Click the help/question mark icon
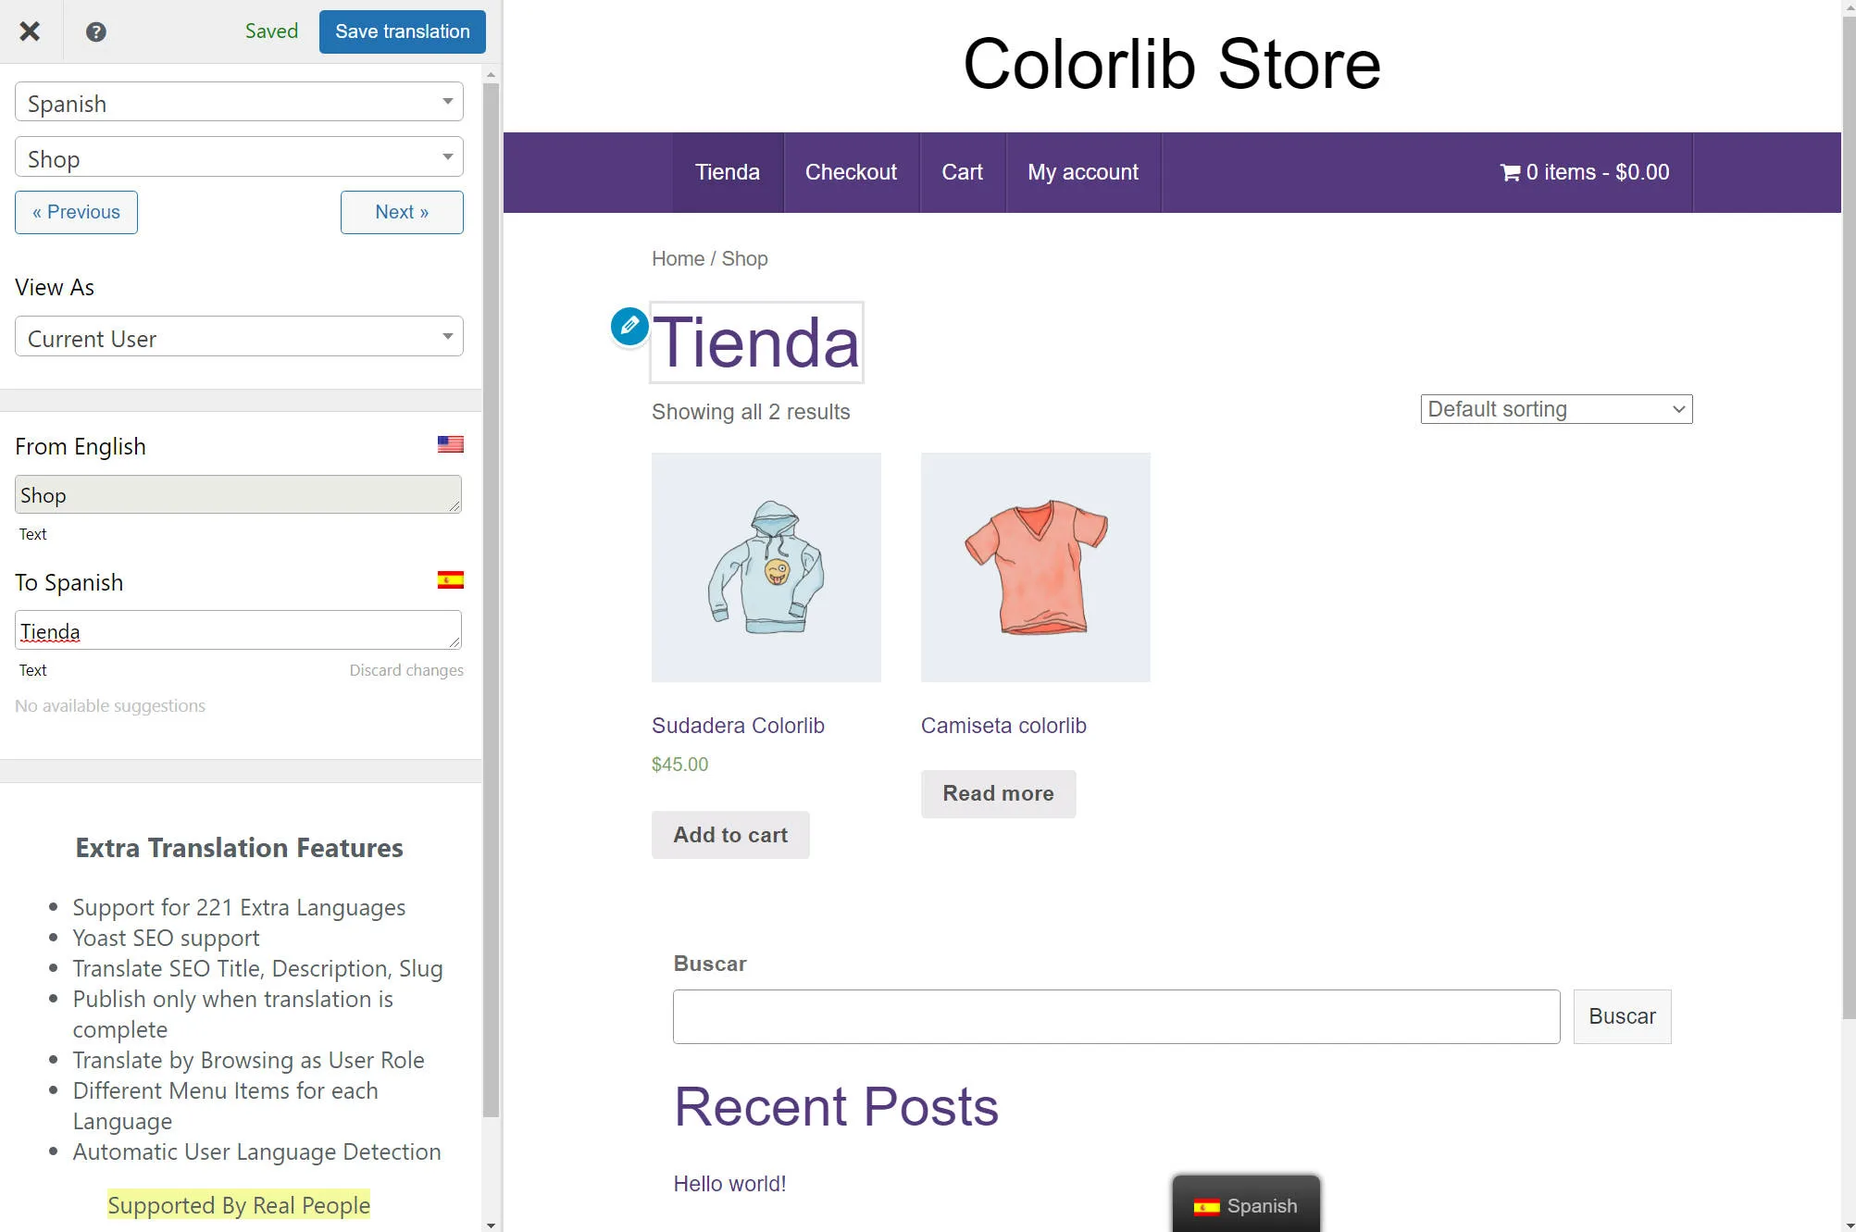This screenshot has width=1856, height=1232. [94, 31]
